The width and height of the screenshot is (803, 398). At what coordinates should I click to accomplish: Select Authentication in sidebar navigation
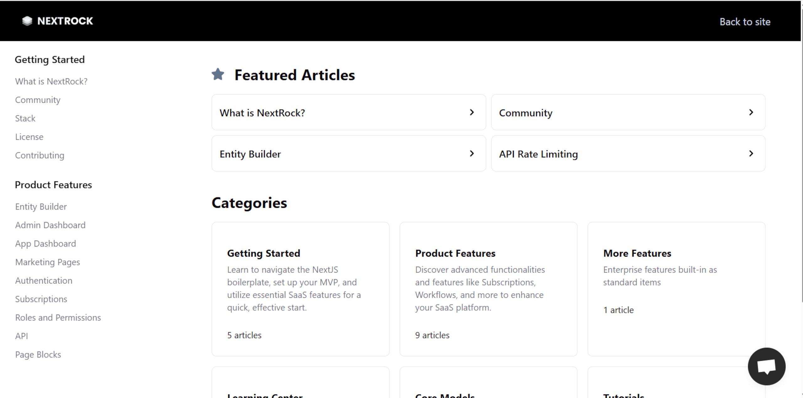click(x=44, y=280)
